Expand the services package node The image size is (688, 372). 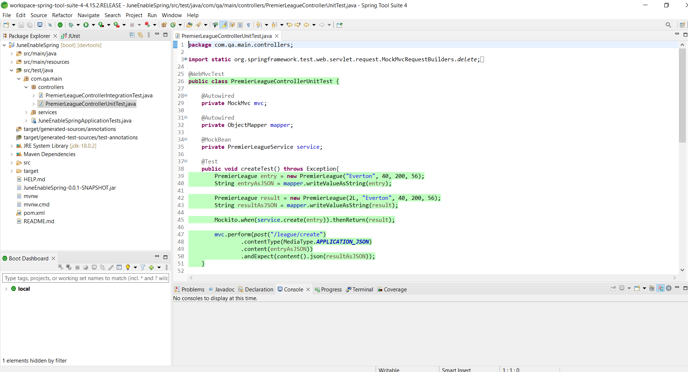[26, 112]
